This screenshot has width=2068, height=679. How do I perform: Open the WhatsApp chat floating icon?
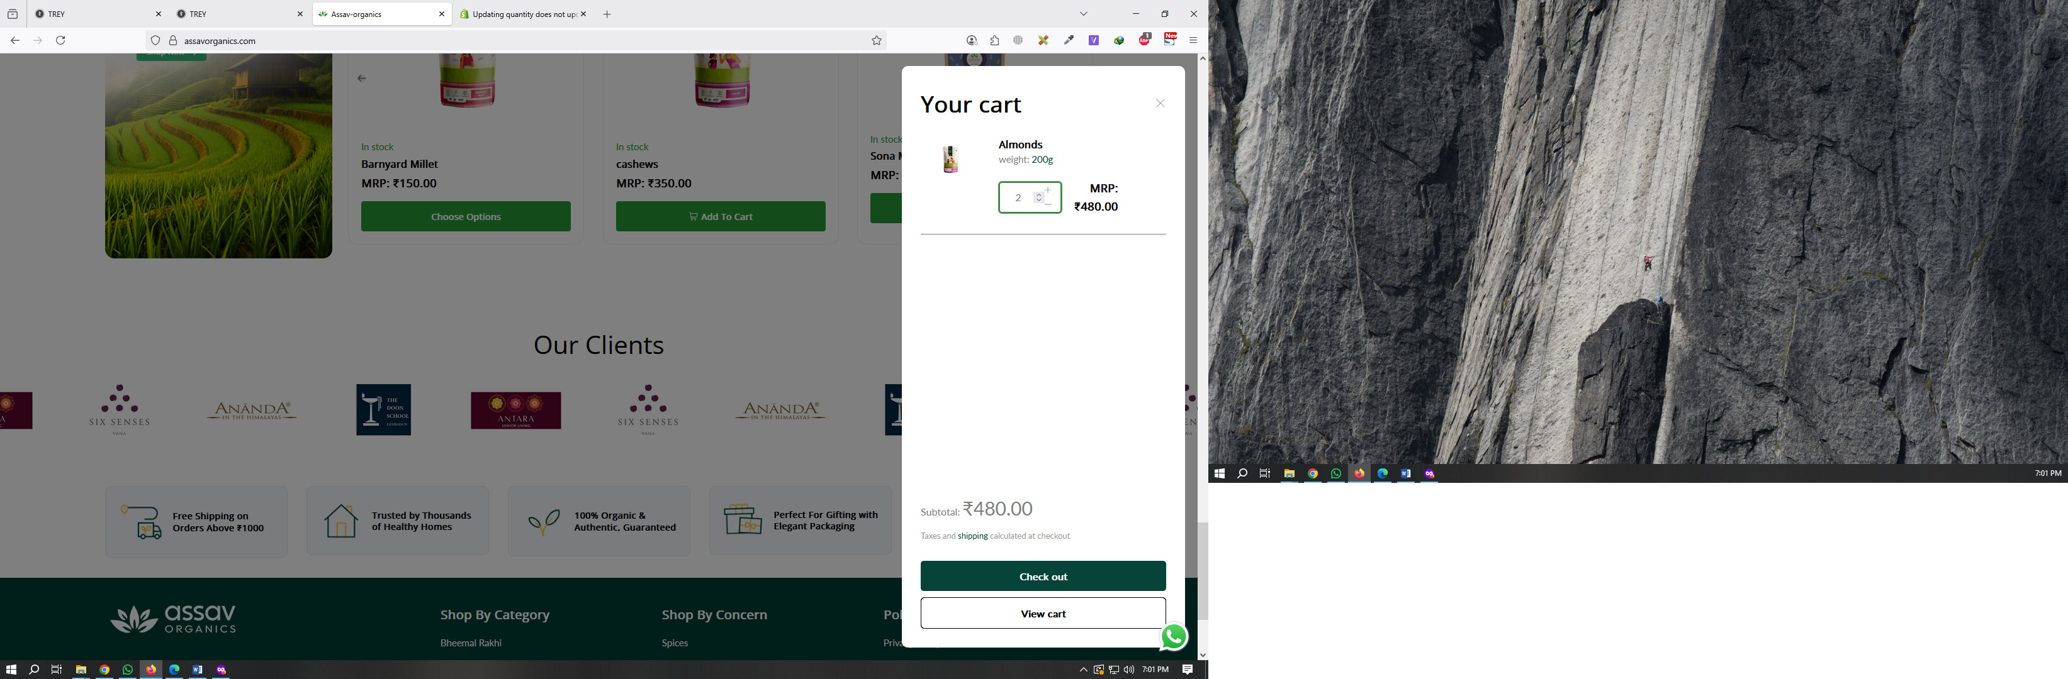tap(1174, 636)
